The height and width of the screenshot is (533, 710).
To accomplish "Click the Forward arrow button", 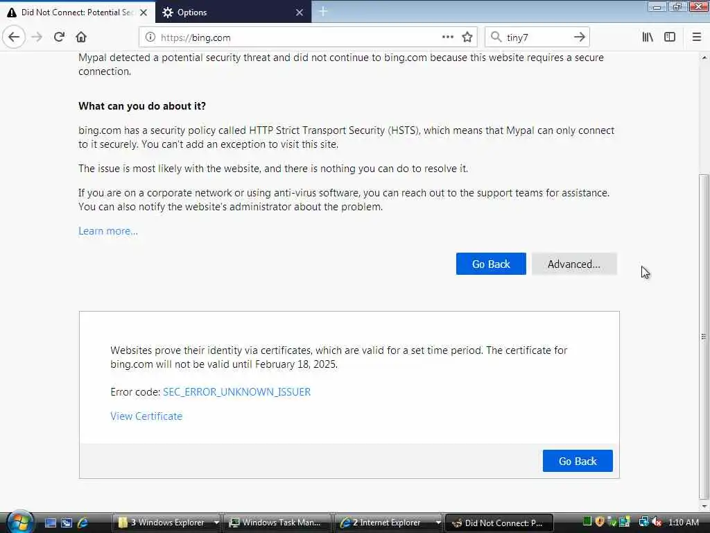I will coord(37,37).
